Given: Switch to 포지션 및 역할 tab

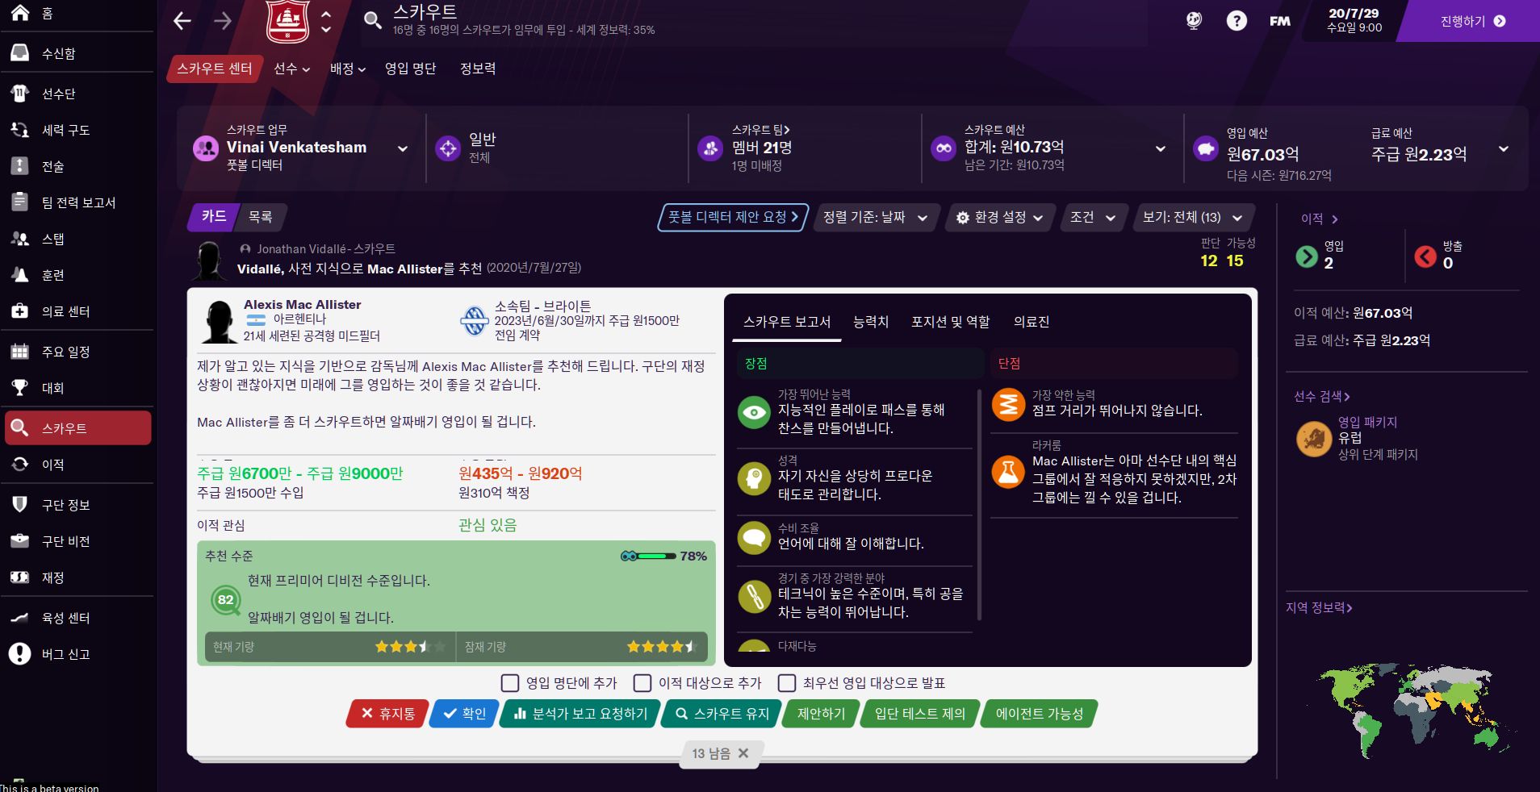Looking at the screenshot, I should tap(950, 322).
